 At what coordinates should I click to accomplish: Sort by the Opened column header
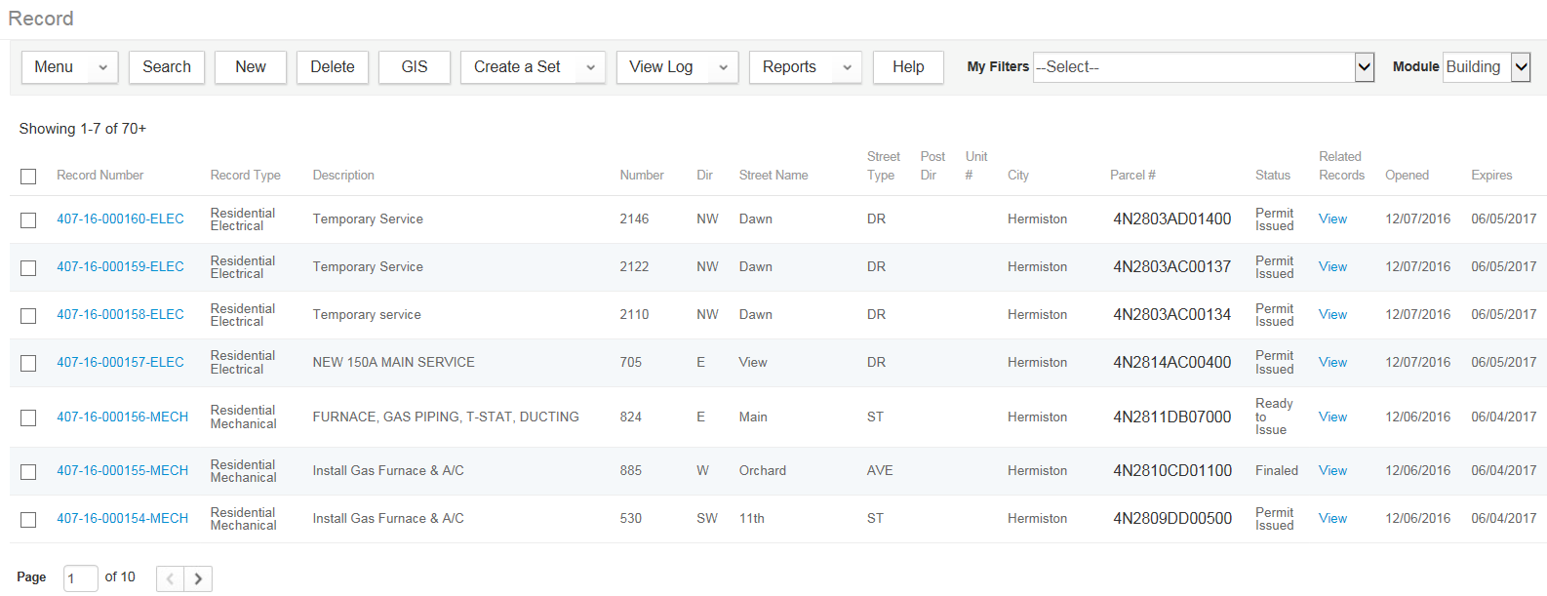coord(1407,176)
